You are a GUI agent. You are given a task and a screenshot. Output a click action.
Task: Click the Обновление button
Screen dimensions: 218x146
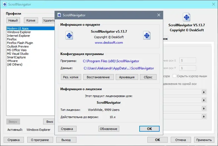109,129
